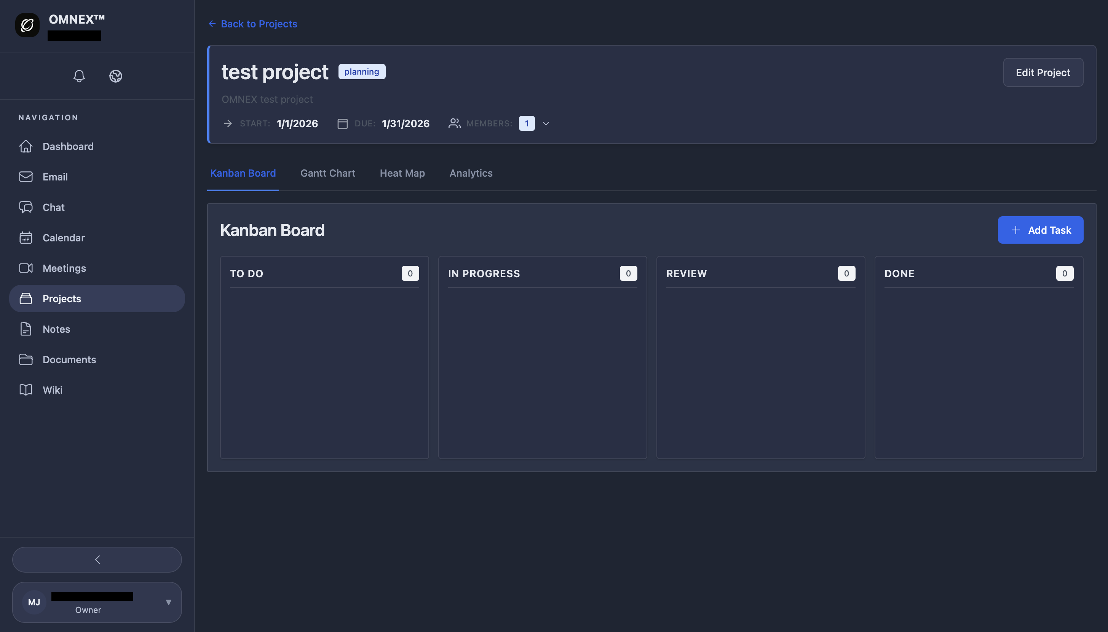Click the OMNEX logo icon
Viewport: 1108px width, 632px height.
(27, 25)
